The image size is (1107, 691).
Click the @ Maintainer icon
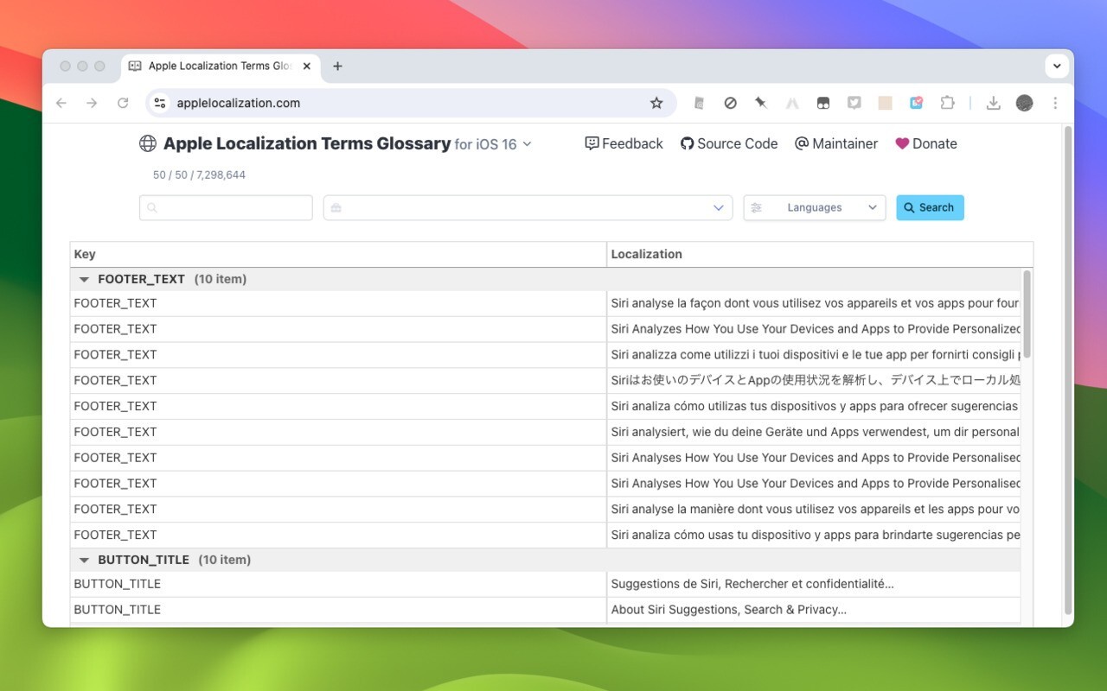pyautogui.click(x=800, y=143)
